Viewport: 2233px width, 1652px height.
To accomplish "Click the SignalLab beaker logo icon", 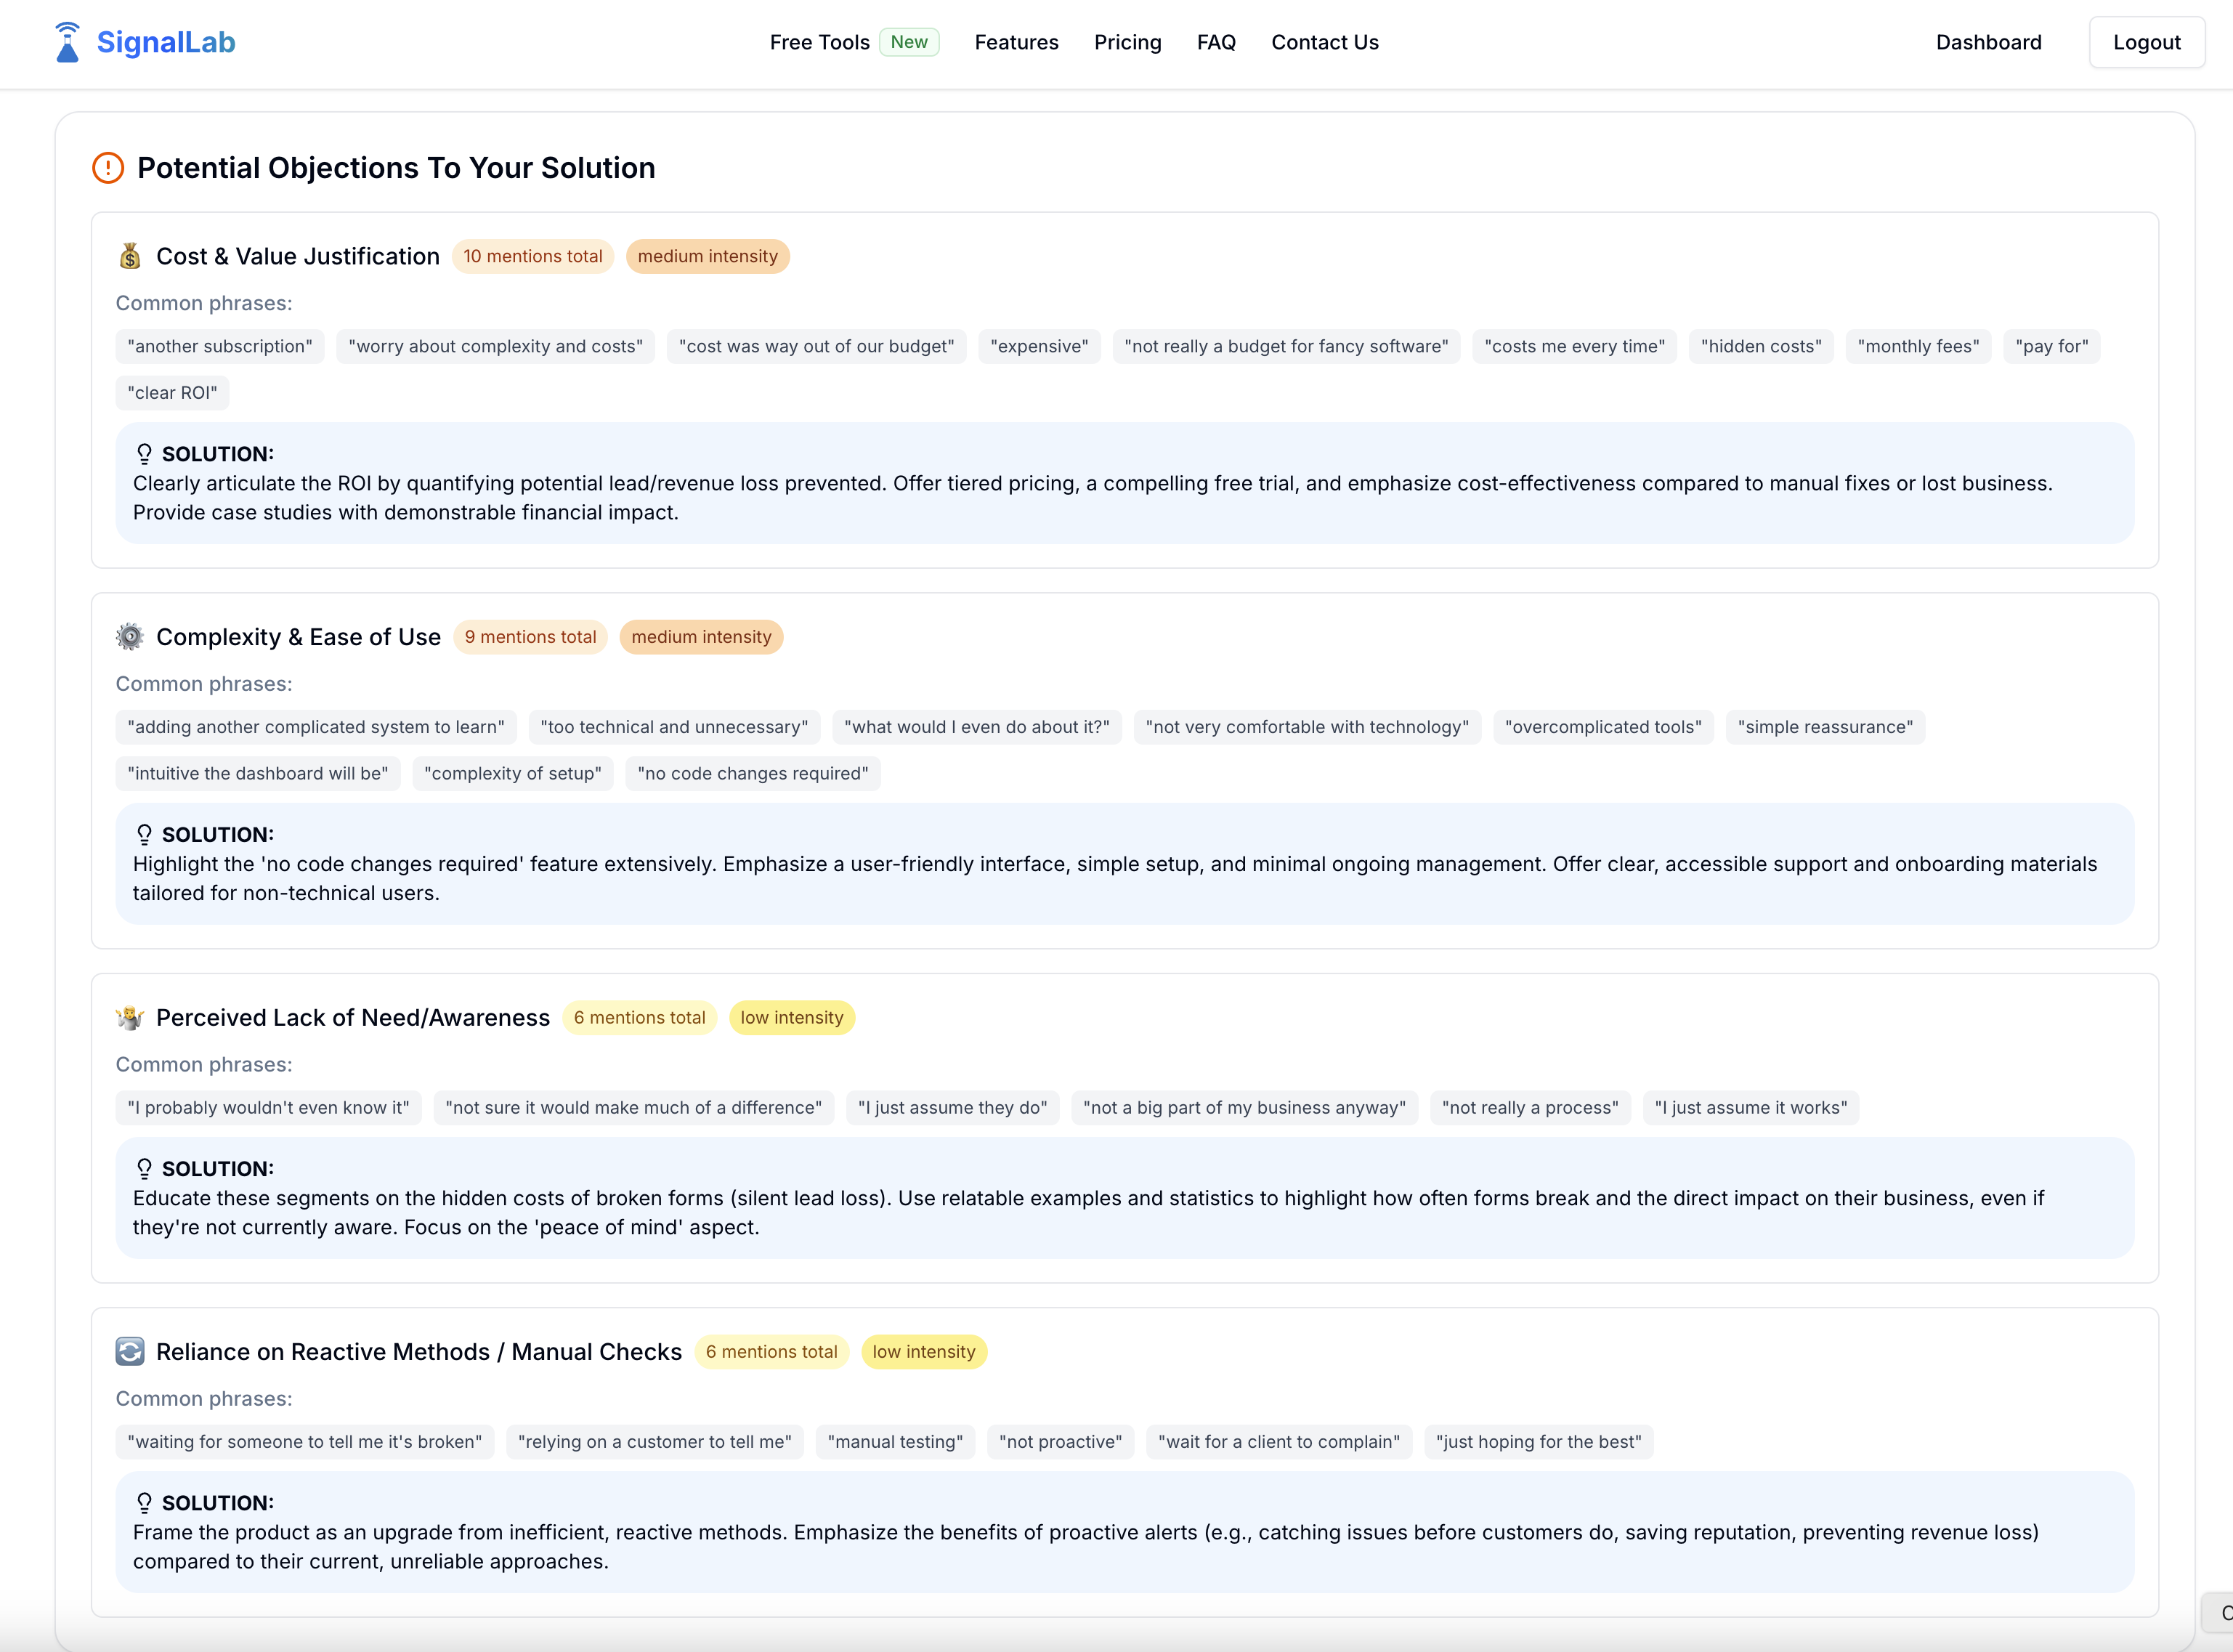I will tap(67, 43).
